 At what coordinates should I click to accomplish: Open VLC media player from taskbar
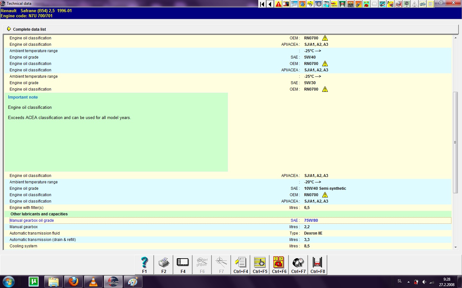click(x=93, y=282)
